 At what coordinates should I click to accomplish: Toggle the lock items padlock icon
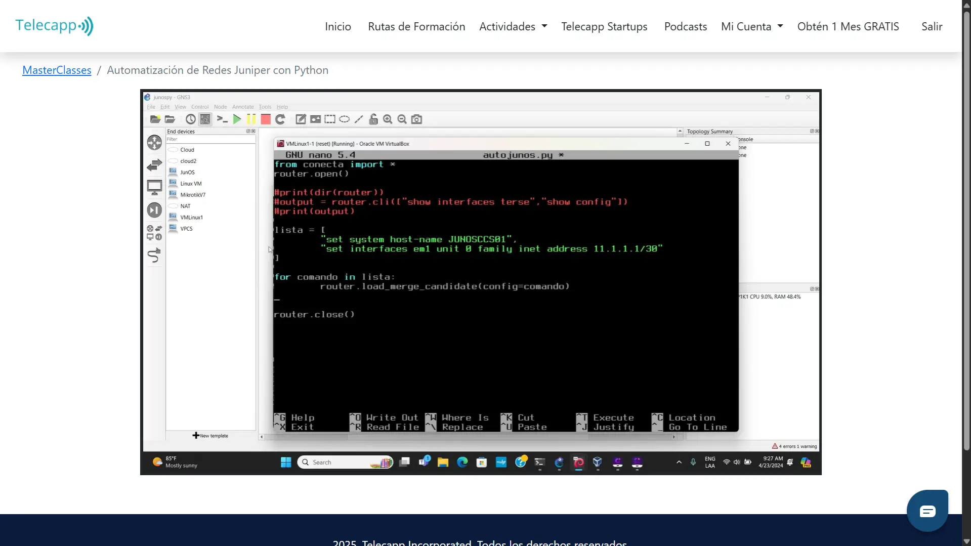(373, 119)
